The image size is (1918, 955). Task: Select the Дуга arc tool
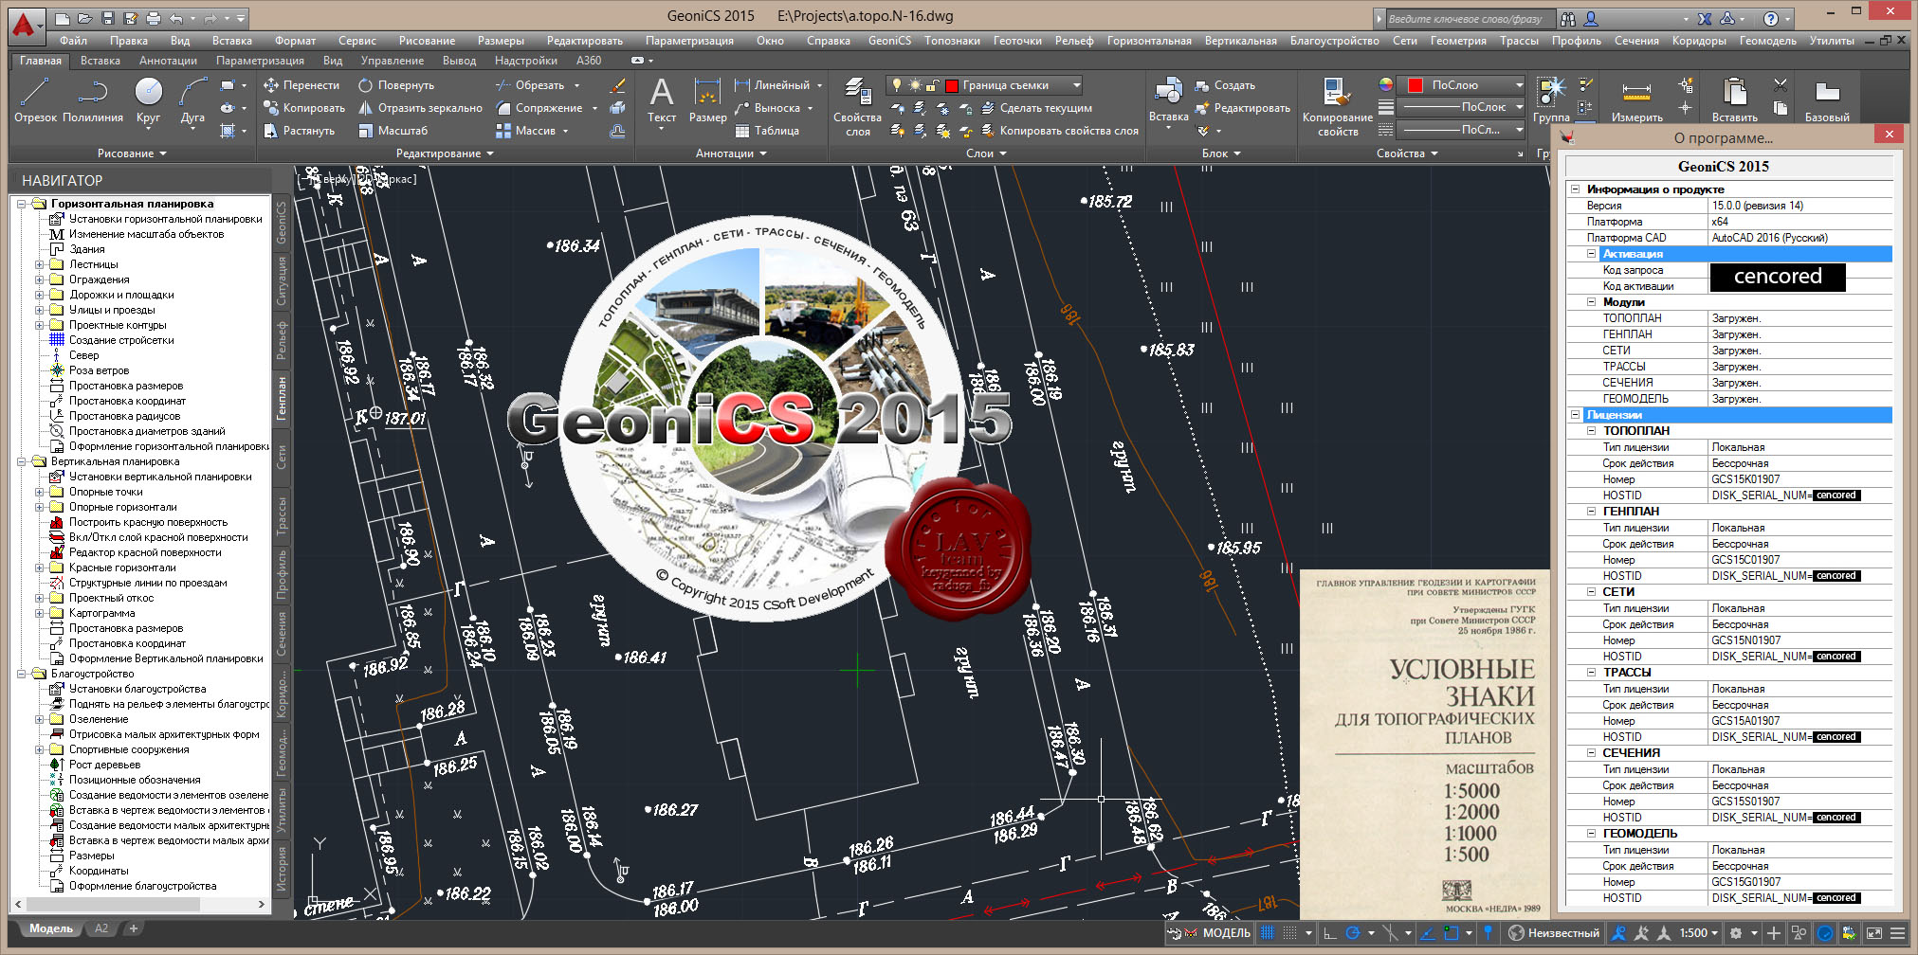(192, 100)
